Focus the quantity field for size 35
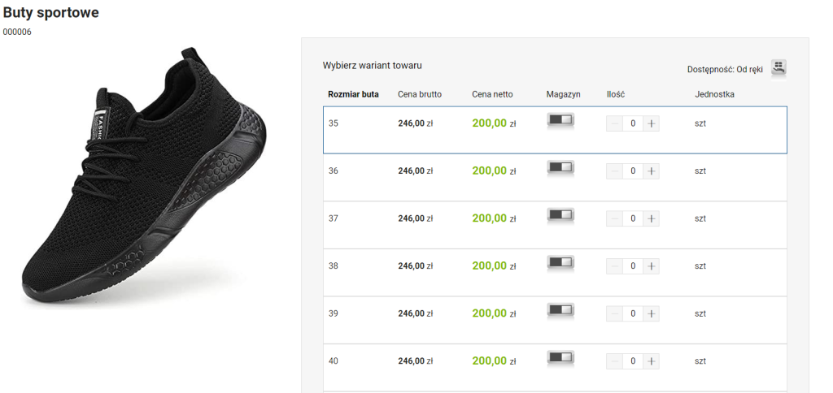 click(x=633, y=123)
